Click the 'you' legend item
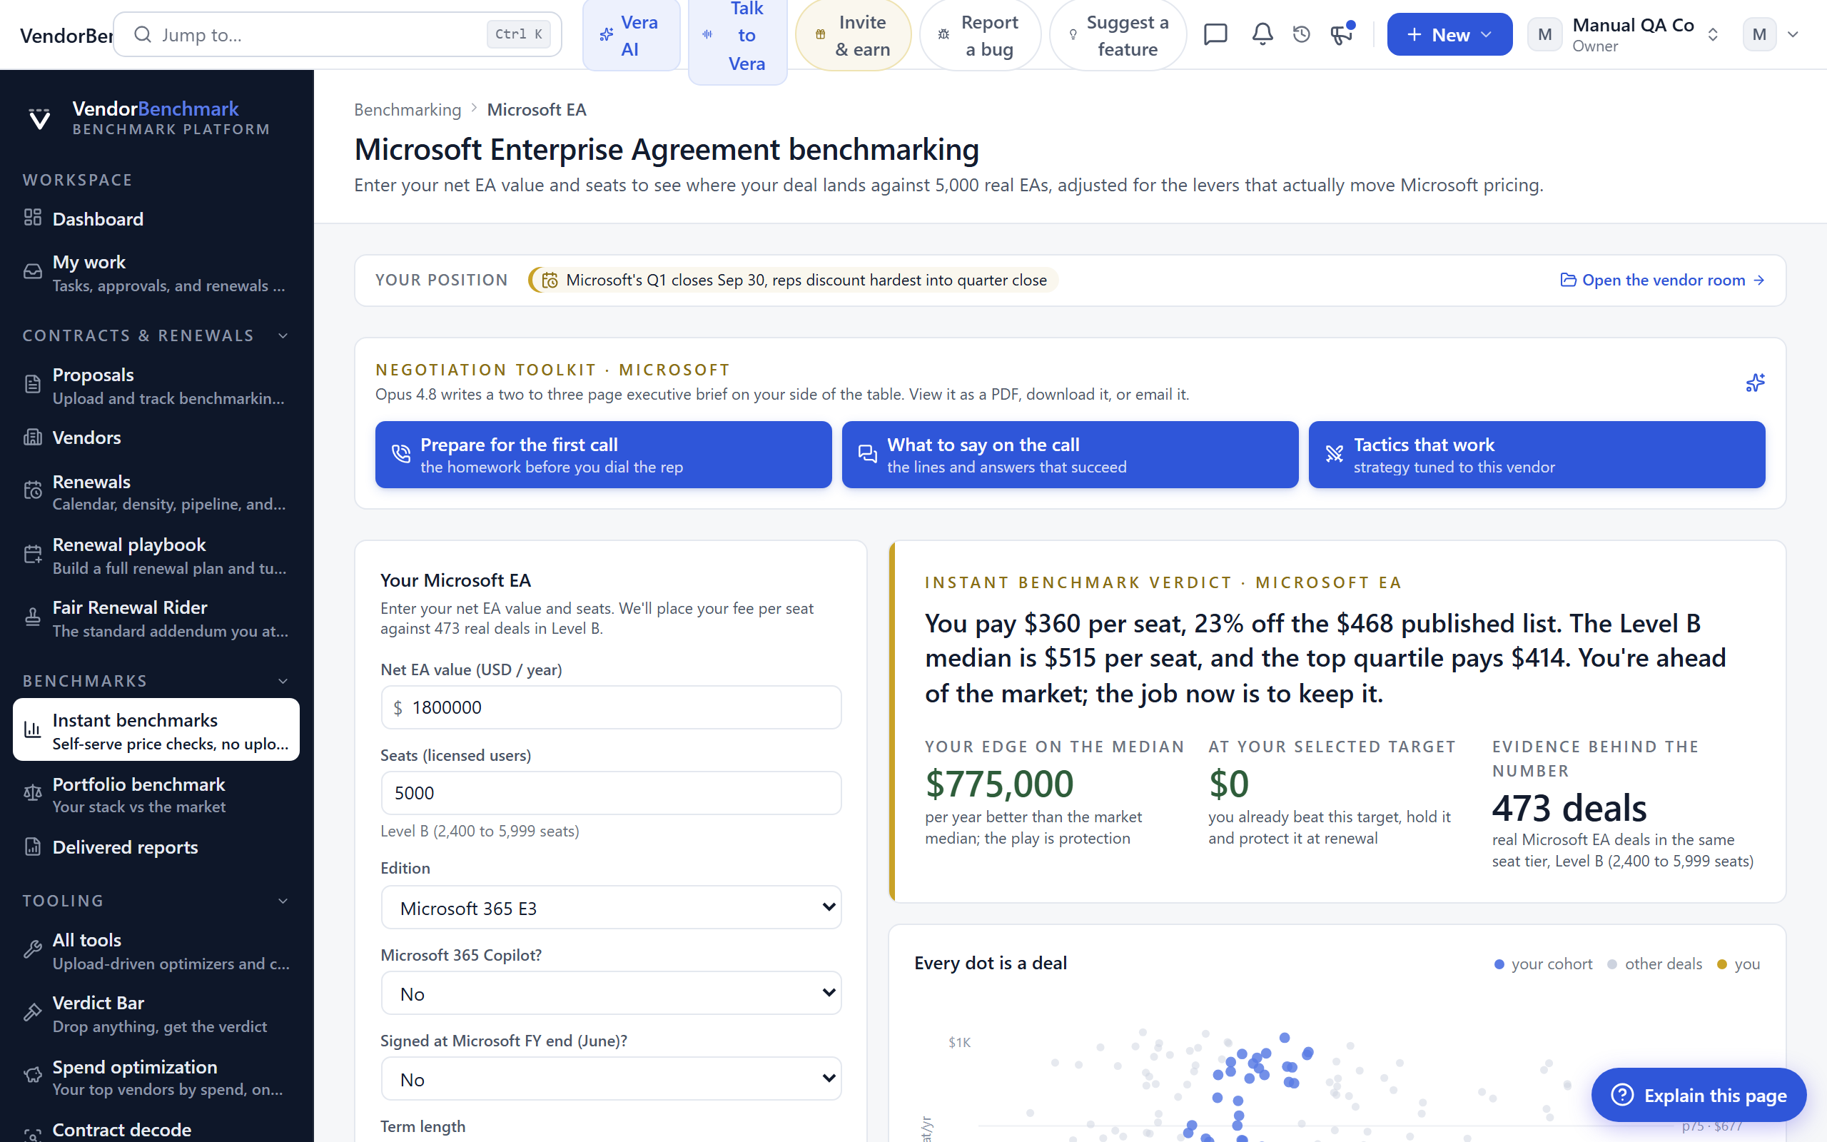The height and width of the screenshot is (1142, 1827). (1739, 964)
